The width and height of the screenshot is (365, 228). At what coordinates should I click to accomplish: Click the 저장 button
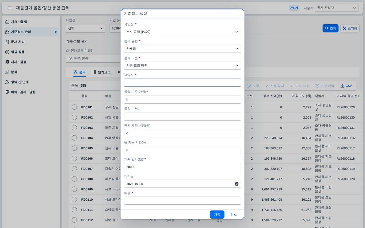point(217,215)
